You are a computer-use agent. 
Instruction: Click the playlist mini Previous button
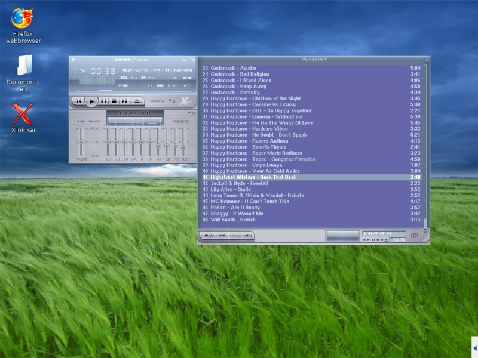364,240
